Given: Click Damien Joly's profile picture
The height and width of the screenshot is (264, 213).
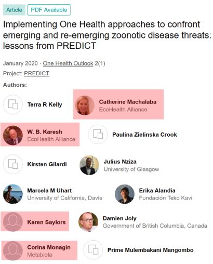Looking at the screenshot, I should pyautogui.click(x=88, y=222).
